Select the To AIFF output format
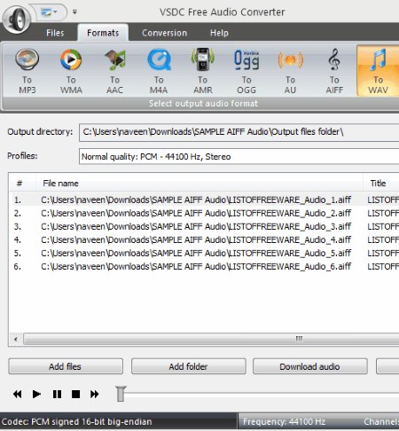The image size is (399, 431). click(x=334, y=71)
